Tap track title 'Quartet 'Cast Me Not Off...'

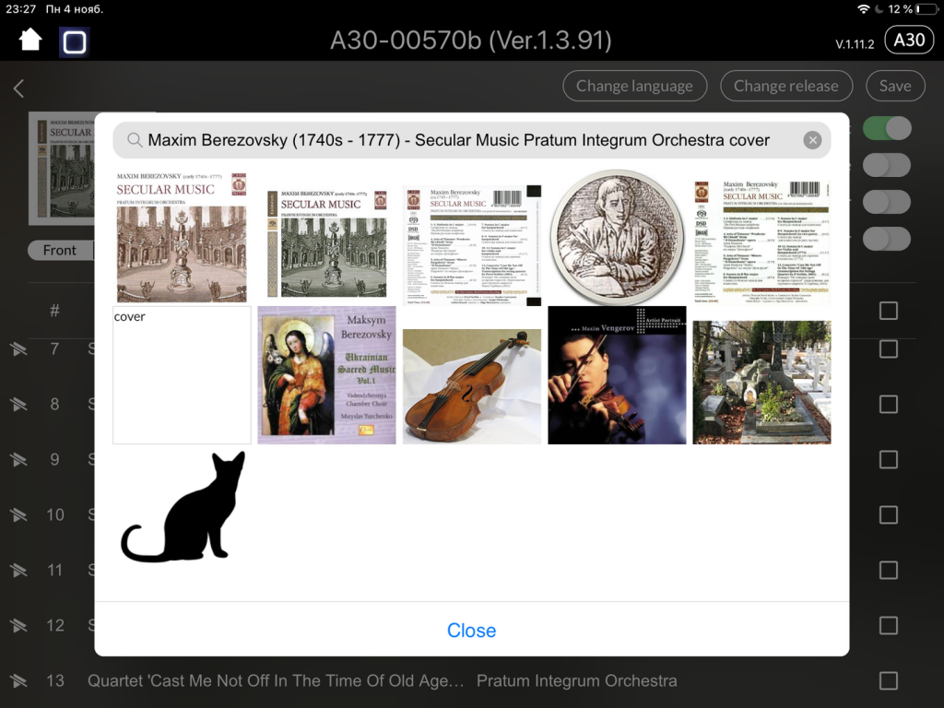coord(276,681)
